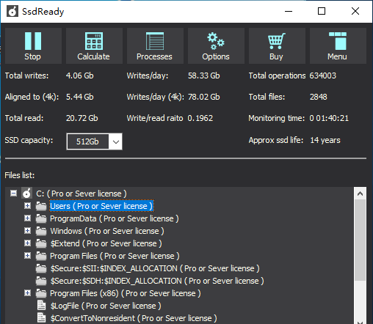Open the SSD capacity dropdown arrow
Image resolution: width=373 pixels, height=324 pixels.
116,141
